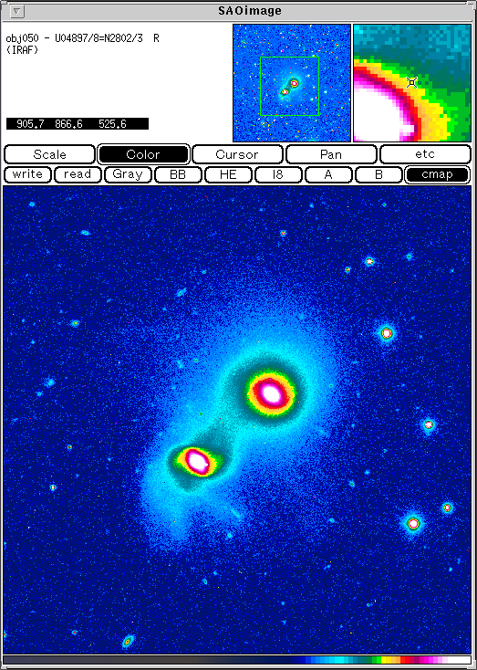Image resolution: width=477 pixels, height=670 pixels.
Task: Select the Gray colormap
Action: 128,174
